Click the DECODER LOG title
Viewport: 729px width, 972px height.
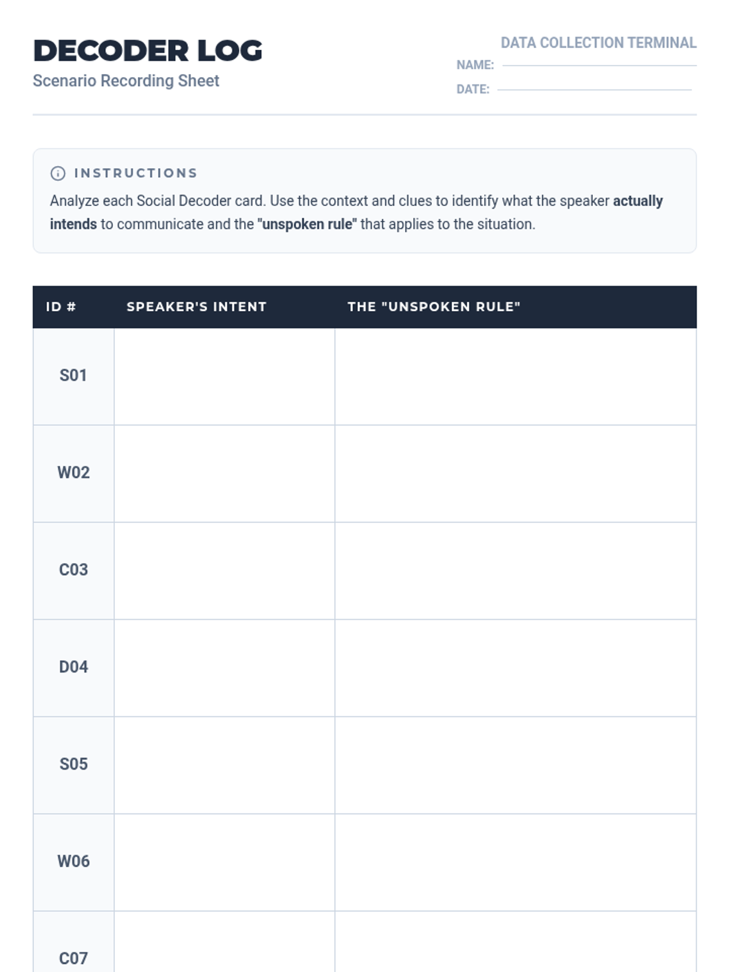coord(148,50)
